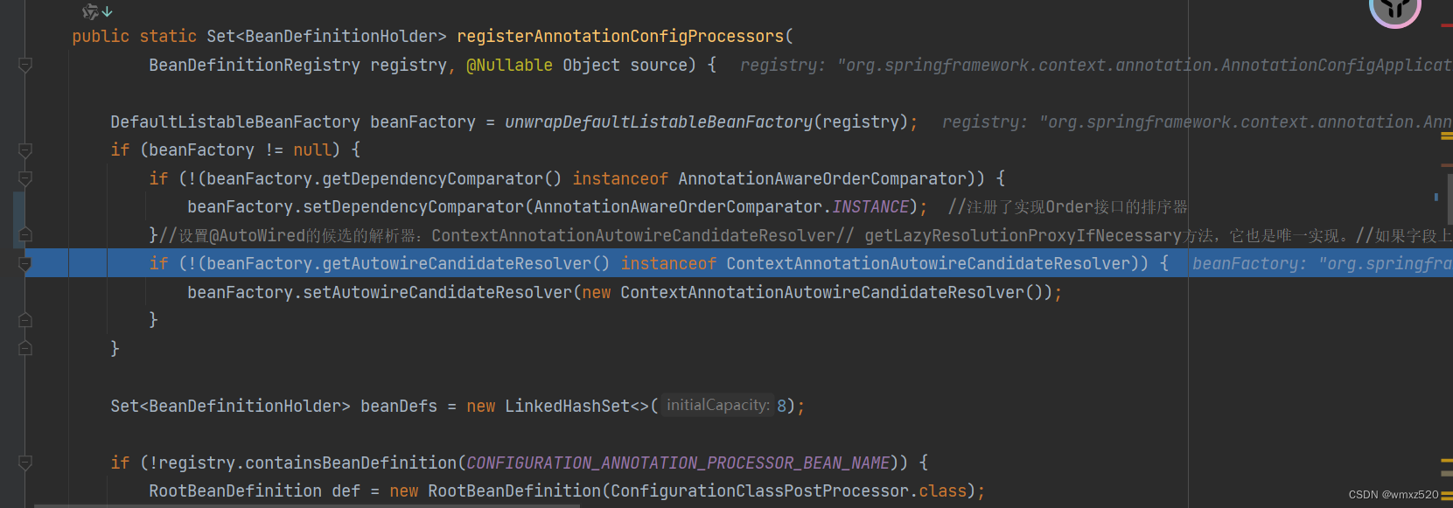Collapse the getDependencyComparator if block
The image size is (1453, 508).
point(25,178)
